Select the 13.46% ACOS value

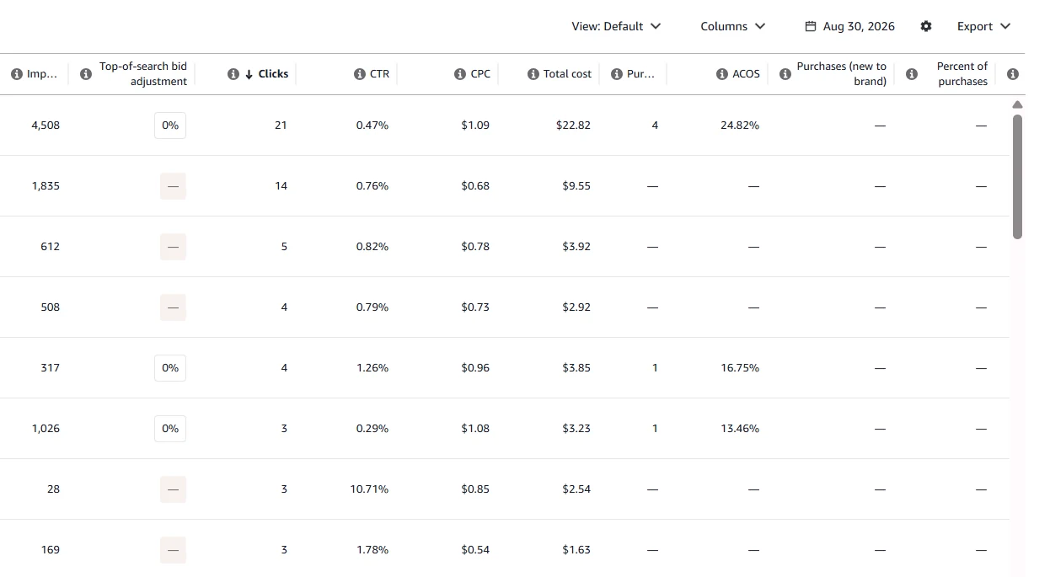740,429
